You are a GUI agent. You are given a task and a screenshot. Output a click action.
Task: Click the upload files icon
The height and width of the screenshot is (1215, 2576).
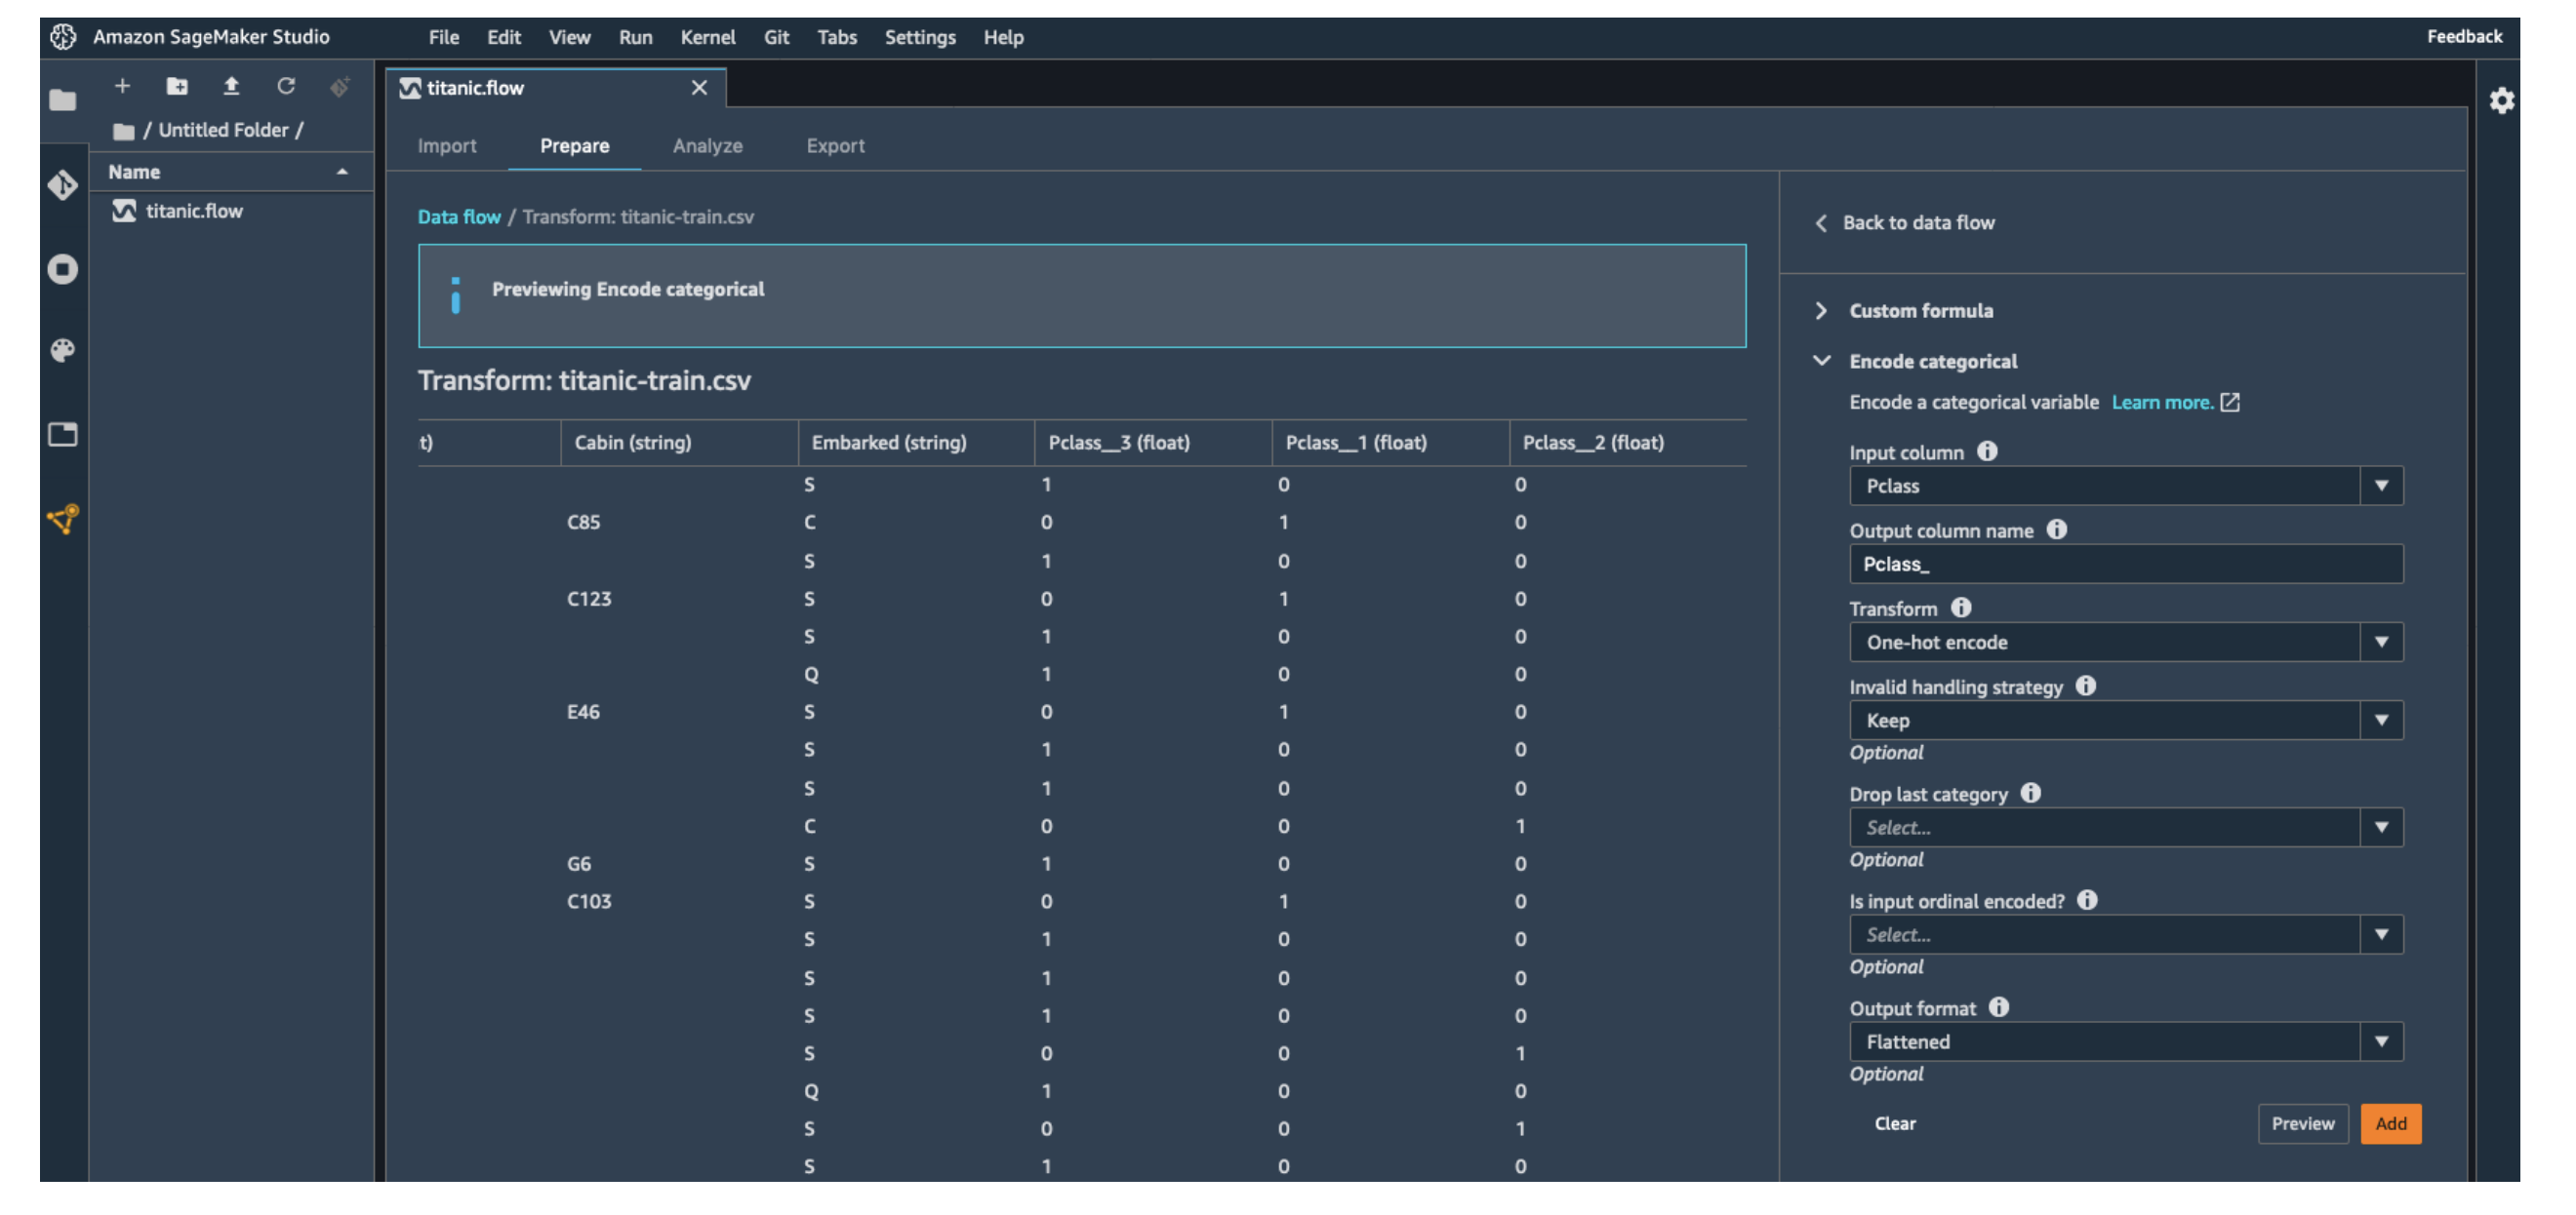(231, 87)
